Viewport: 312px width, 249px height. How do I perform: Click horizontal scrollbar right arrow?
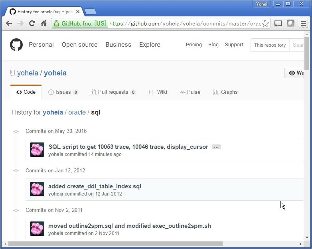click(x=300, y=244)
